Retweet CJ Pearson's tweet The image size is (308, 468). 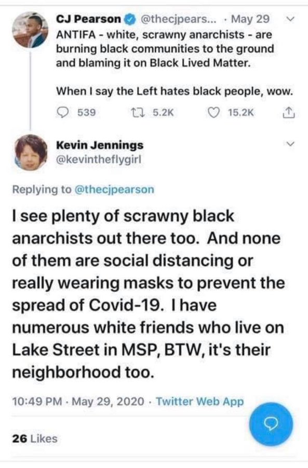coord(138,112)
